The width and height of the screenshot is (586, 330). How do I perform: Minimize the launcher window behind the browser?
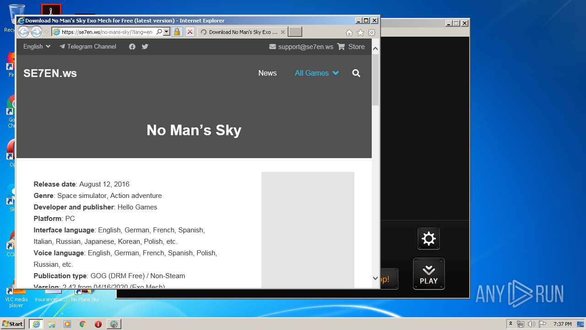click(448, 23)
